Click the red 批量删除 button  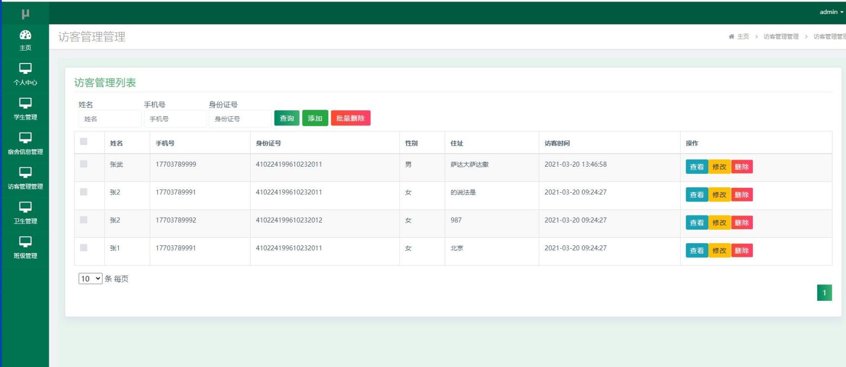pos(351,118)
